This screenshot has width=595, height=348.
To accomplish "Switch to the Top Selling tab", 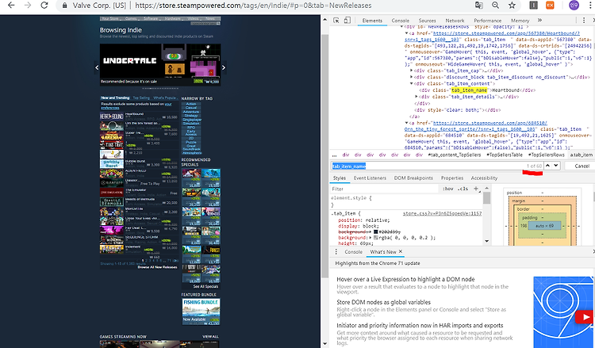I will pos(141,98).
